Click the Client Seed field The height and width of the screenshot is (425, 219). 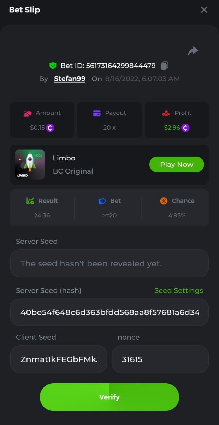(59, 359)
